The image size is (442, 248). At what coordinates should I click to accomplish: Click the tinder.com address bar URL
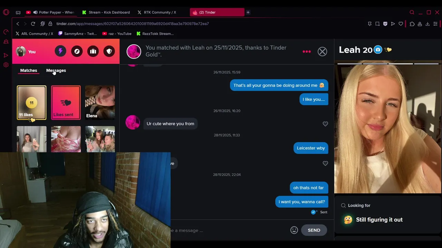(133, 24)
